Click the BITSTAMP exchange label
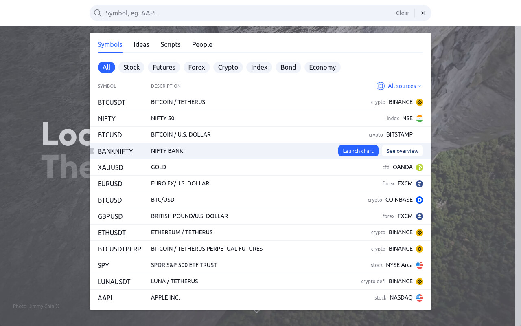Screen dimensions: 521x326 399,134
